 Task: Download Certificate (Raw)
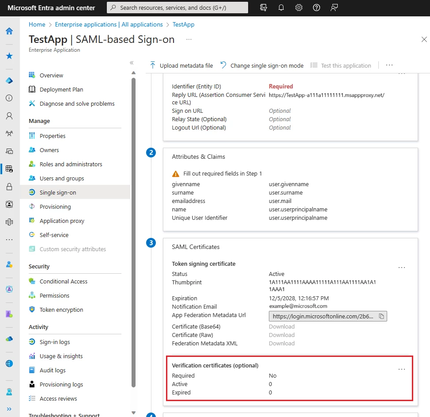point(282,335)
